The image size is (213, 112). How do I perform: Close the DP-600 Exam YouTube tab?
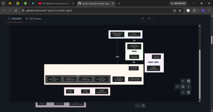click(73, 3)
